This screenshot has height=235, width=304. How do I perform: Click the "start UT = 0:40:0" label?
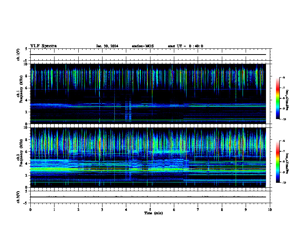coord(185,46)
